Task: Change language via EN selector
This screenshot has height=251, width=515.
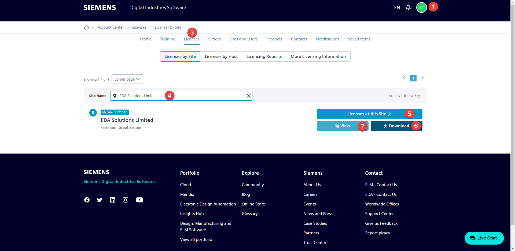Action: click(397, 8)
